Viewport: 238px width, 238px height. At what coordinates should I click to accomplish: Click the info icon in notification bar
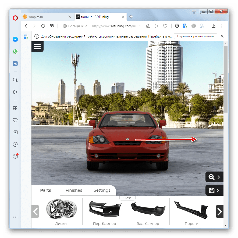pos(37,36)
